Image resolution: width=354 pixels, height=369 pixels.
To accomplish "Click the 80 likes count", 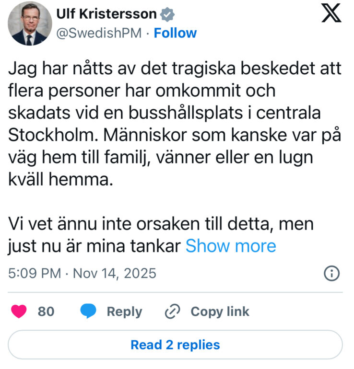I will click(46, 311).
